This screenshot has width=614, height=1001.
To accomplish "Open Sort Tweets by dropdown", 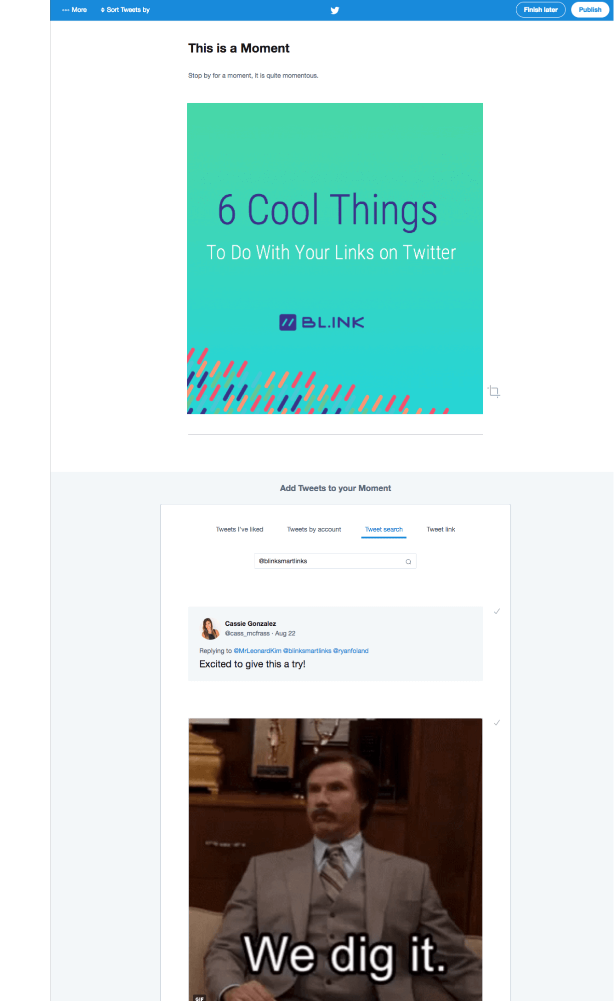I will [125, 10].
